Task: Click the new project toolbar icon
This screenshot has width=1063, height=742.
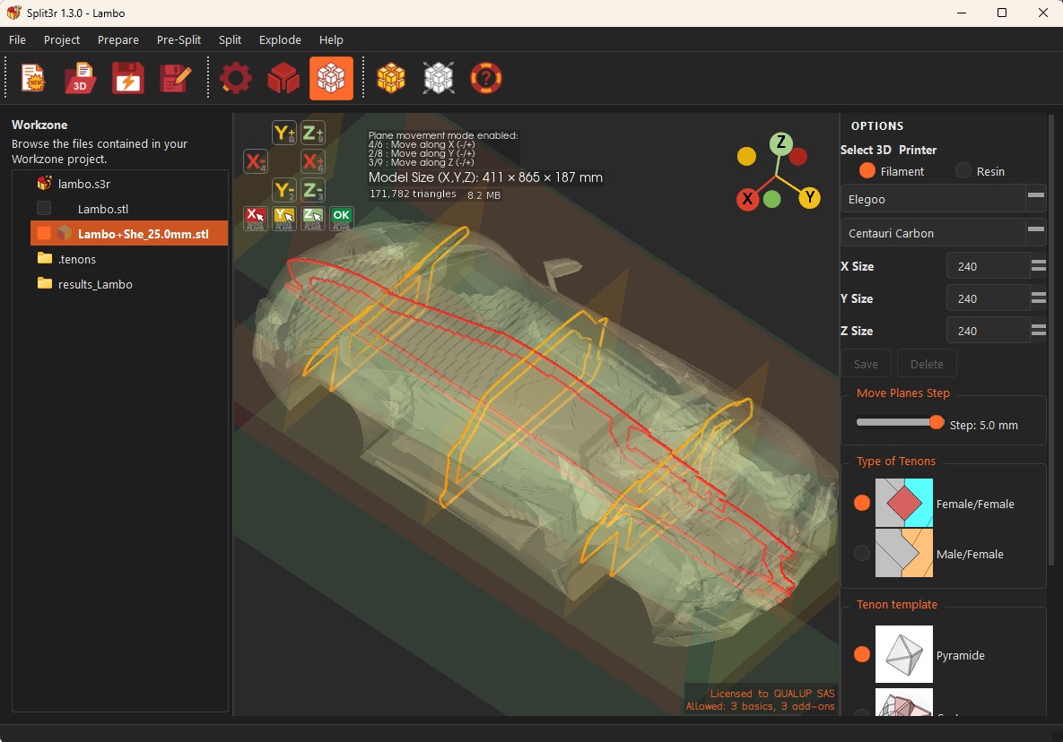Action: tap(32, 78)
